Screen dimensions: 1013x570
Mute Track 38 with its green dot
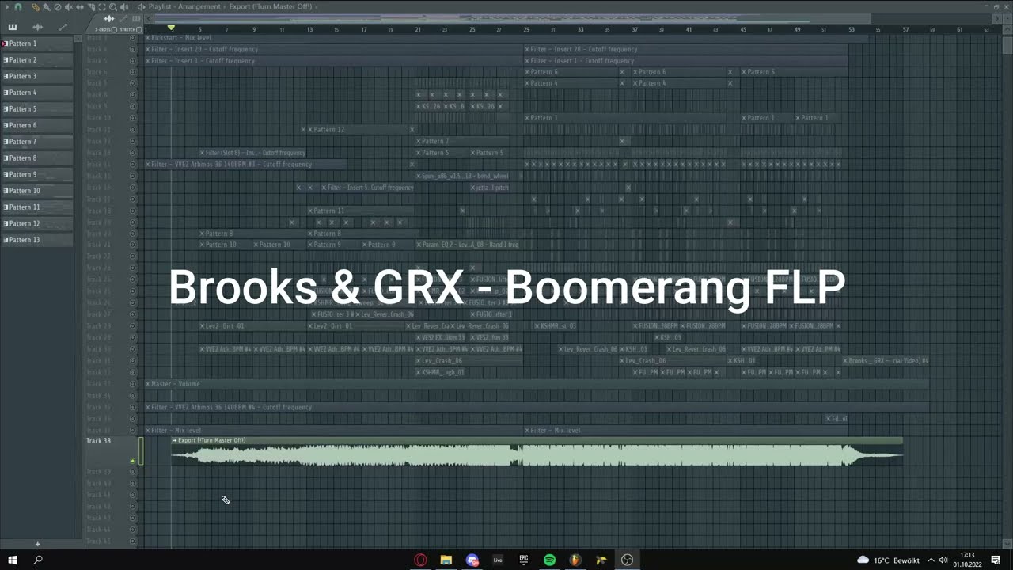pos(133,460)
